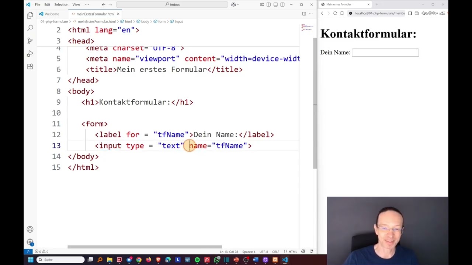
Task: Click the browser back button
Action: [322, 13]
